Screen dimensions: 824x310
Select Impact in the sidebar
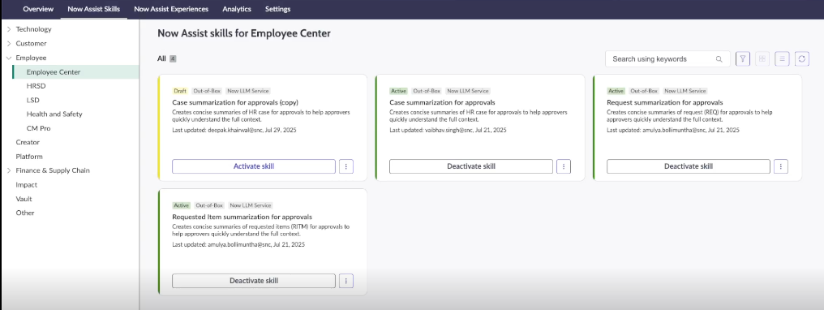26,185
